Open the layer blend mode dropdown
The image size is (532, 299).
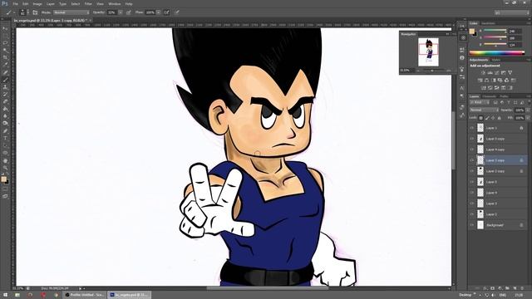pos(484,110)
